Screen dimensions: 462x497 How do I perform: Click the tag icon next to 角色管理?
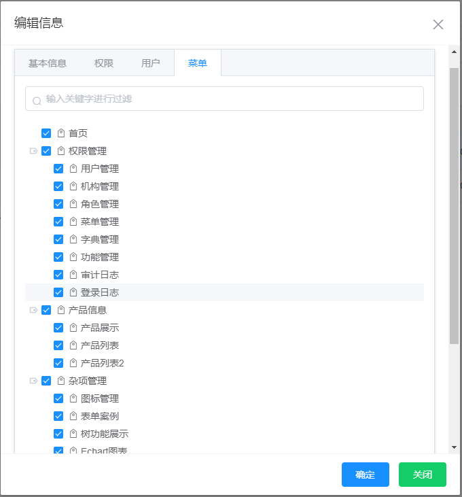click(x=73, y=204)
